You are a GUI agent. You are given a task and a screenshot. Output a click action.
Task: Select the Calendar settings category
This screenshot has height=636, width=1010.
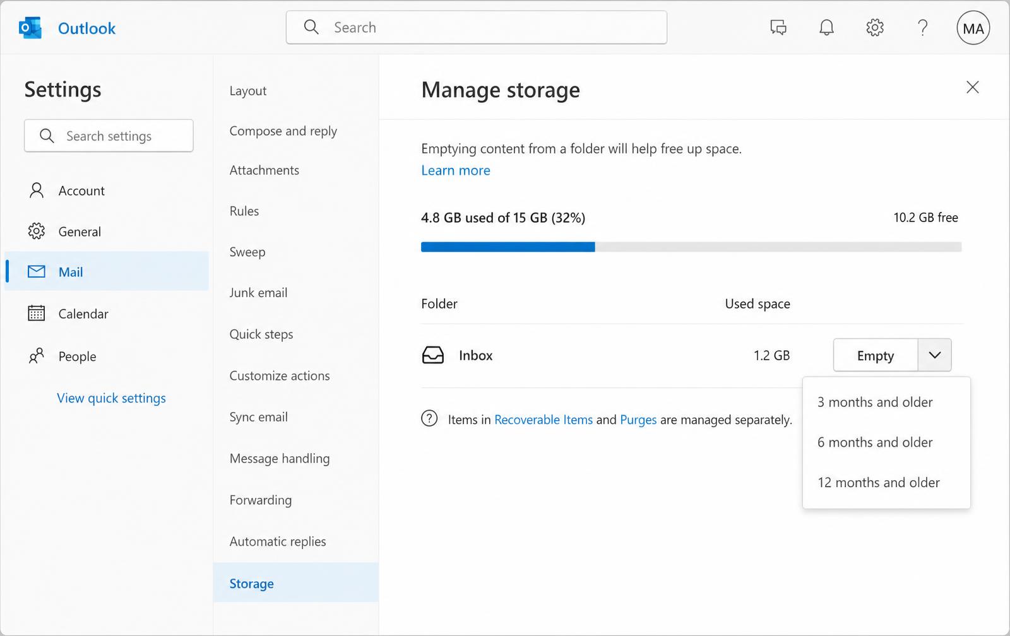[106, 314]
